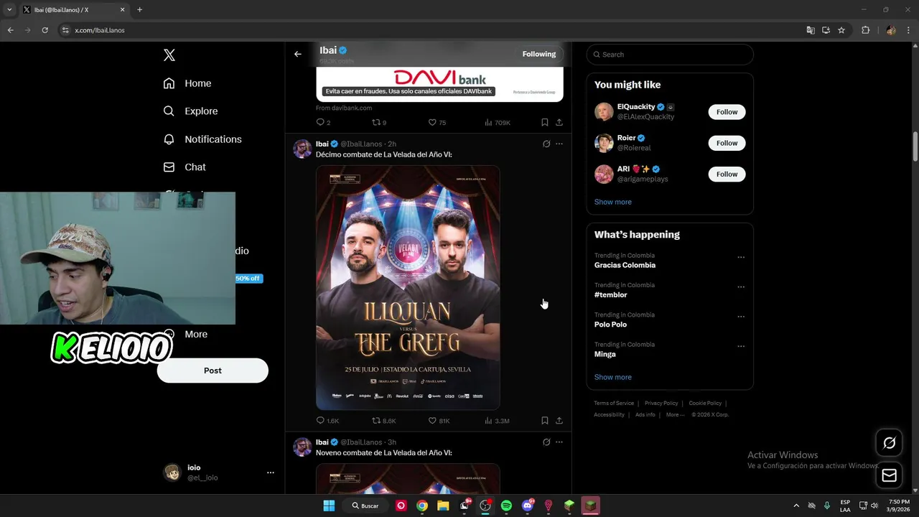Screen dimensions: 919x517
Task: Open More in the sidebar menu
Action: pyautogui.click(x=186, y=334)
